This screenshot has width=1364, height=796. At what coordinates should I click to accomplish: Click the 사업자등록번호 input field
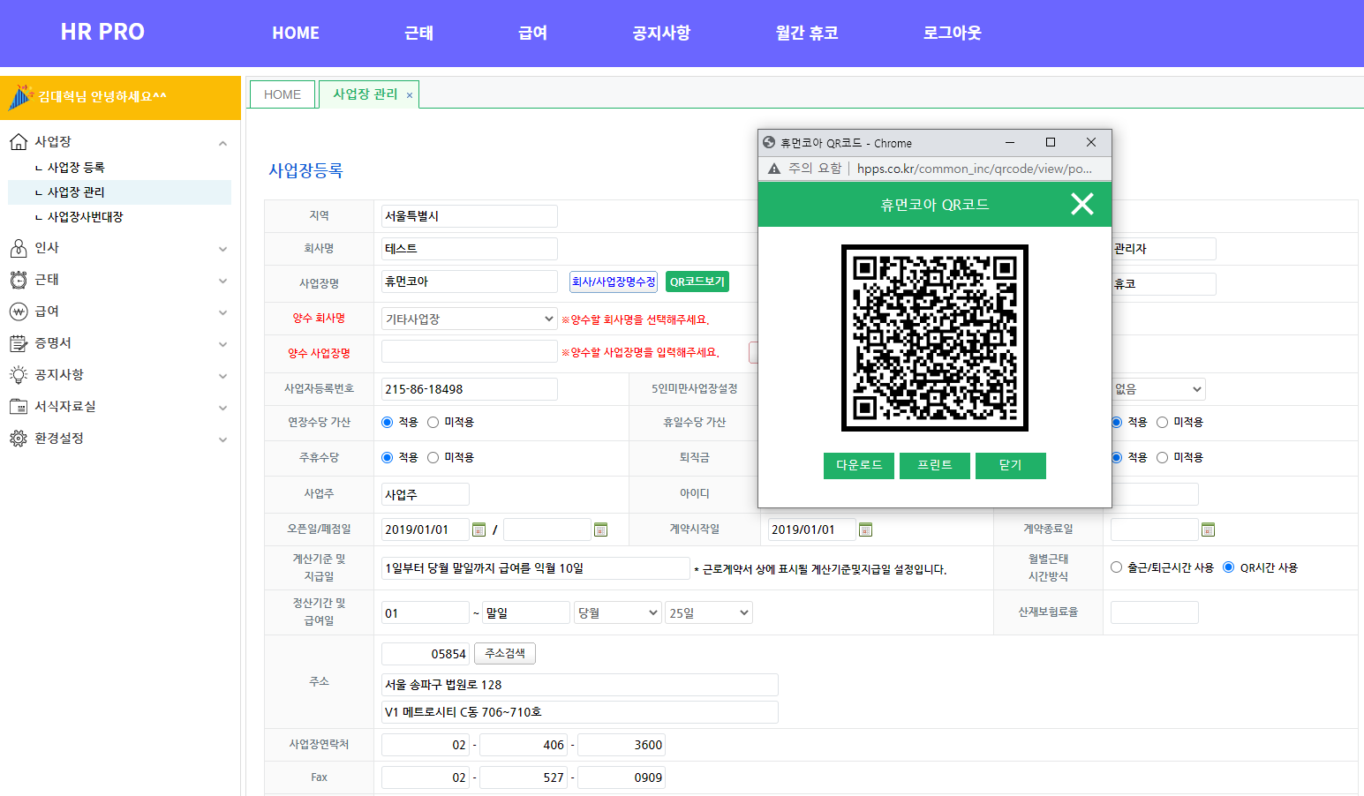click(470, 389)
